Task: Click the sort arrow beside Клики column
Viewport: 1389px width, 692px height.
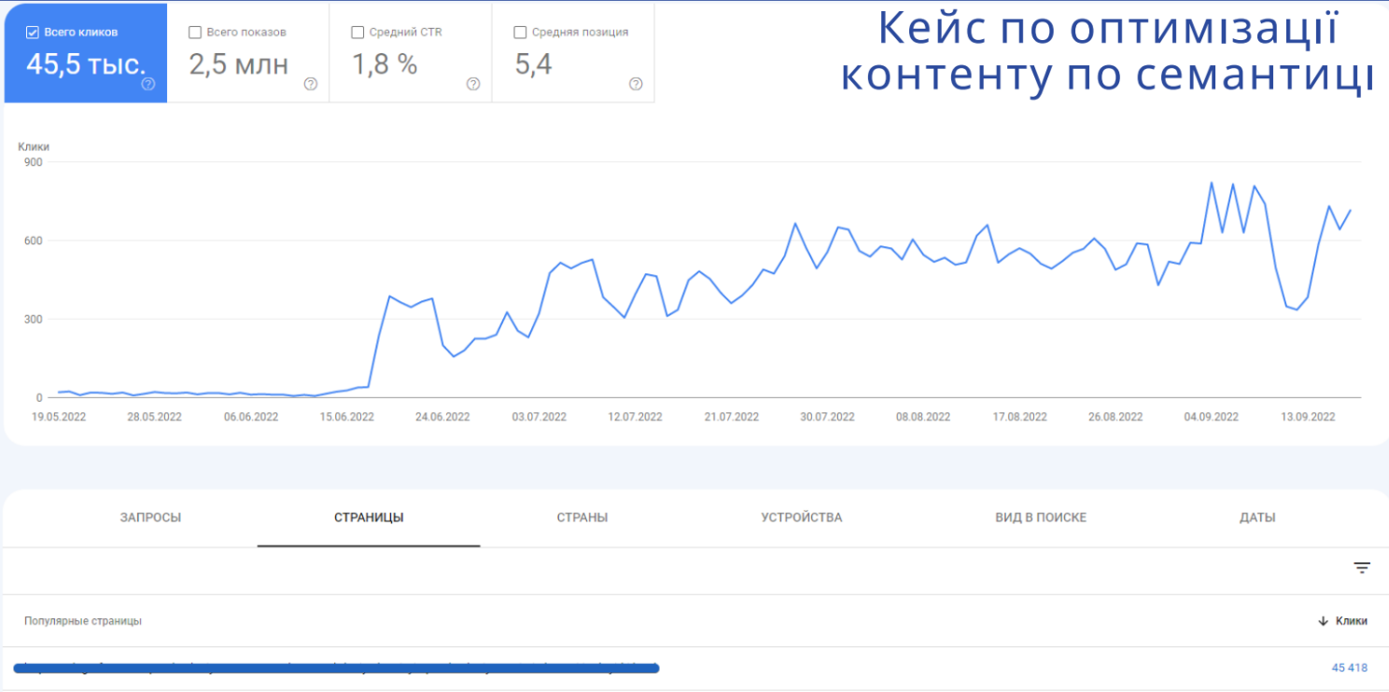Action: coord(1323,621)
